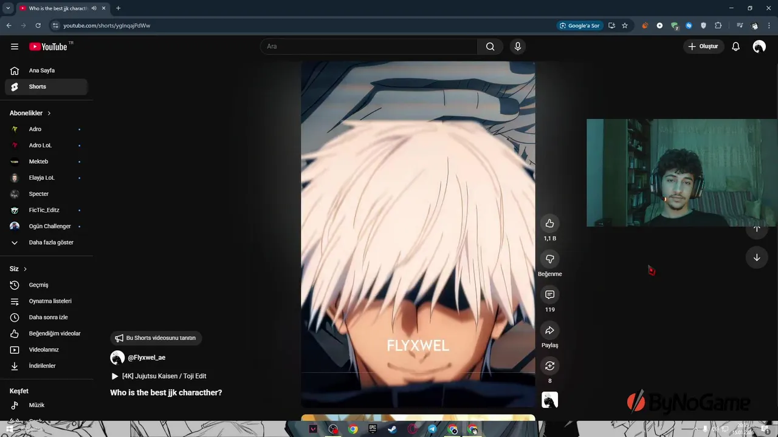Open Geçmiş history
Viewport: 778px width, 437px height.
pyautogui.click(x=46, y=285)
